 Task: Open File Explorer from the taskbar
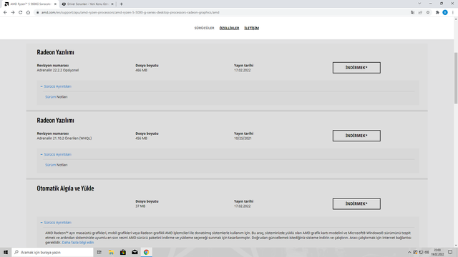[x=111, y=252]
